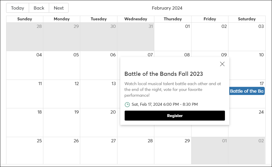Viewport: 272px width, 167px height.
Task: Click the Register button
Action: click(175, 116)
